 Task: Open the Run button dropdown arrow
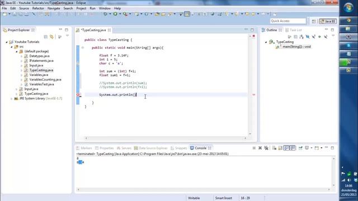pos(120,14)
